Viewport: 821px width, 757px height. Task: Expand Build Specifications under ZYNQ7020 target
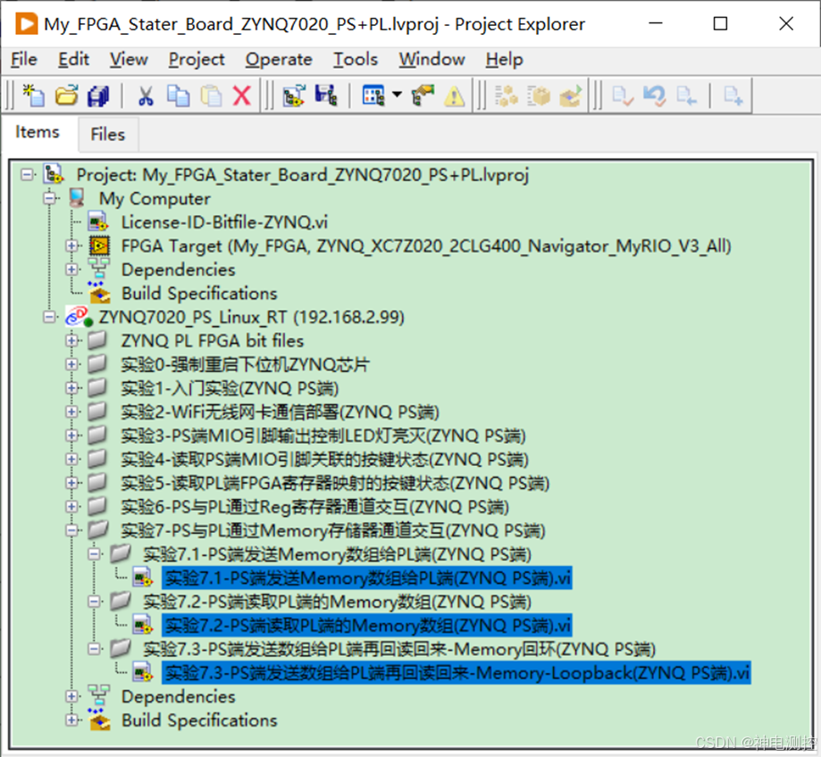tap(71, 720)
